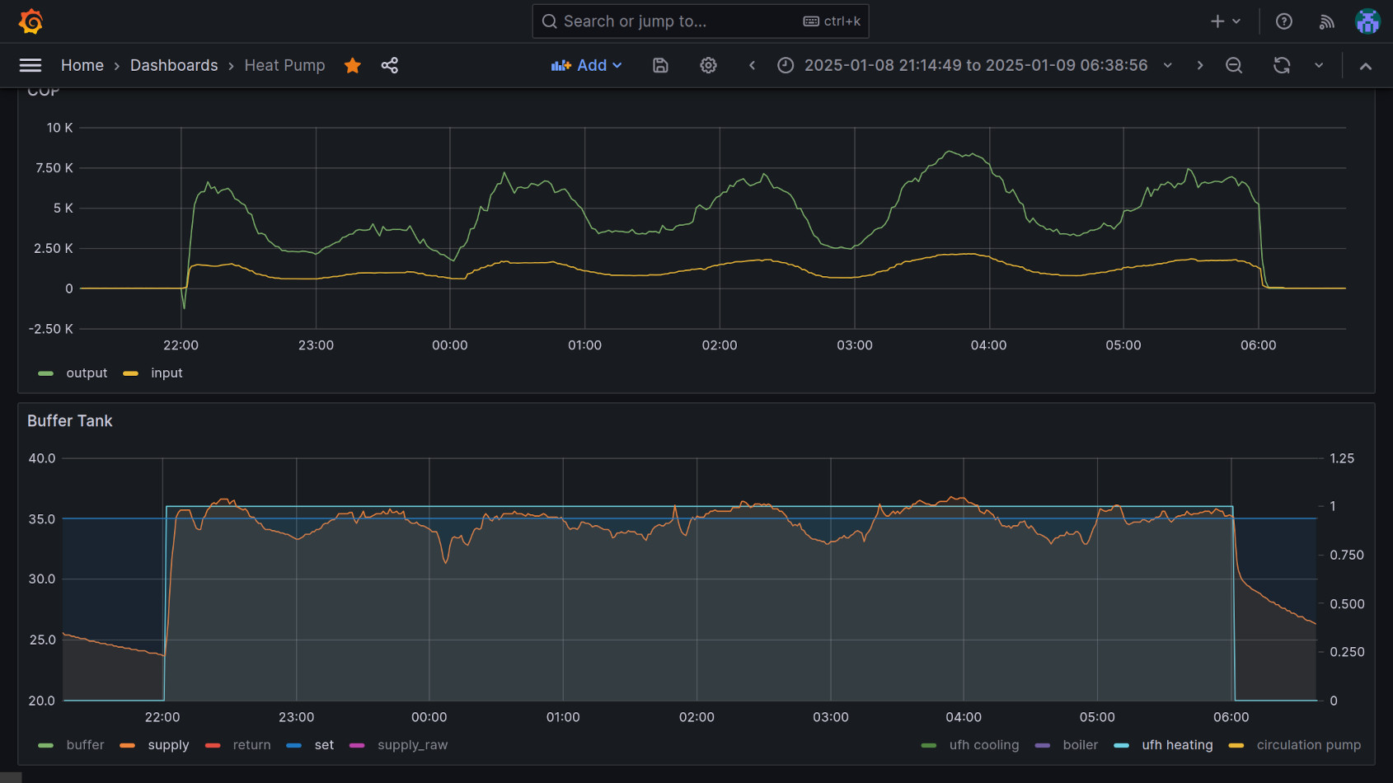1393x783 pixels.
Task: Save dashboard using the disk icon
Action: (660, 65)
